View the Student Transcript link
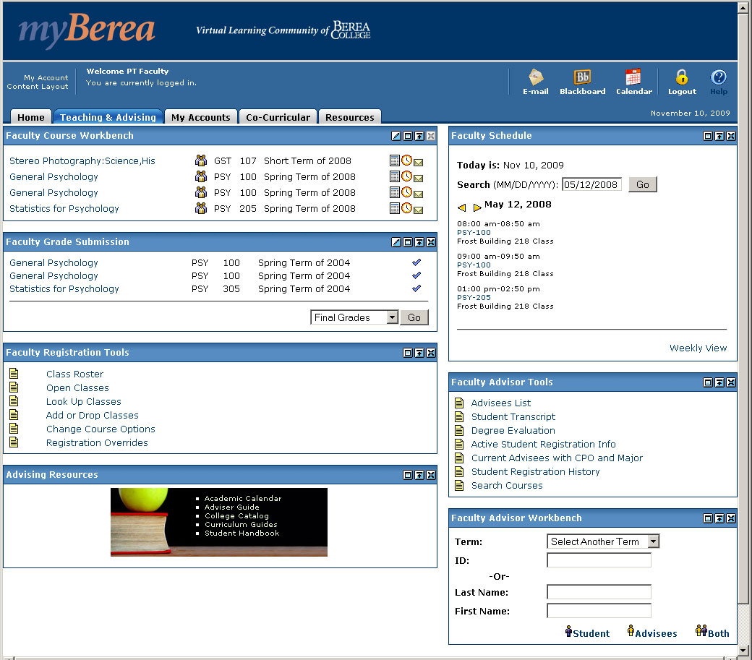 tap(513, 417)
